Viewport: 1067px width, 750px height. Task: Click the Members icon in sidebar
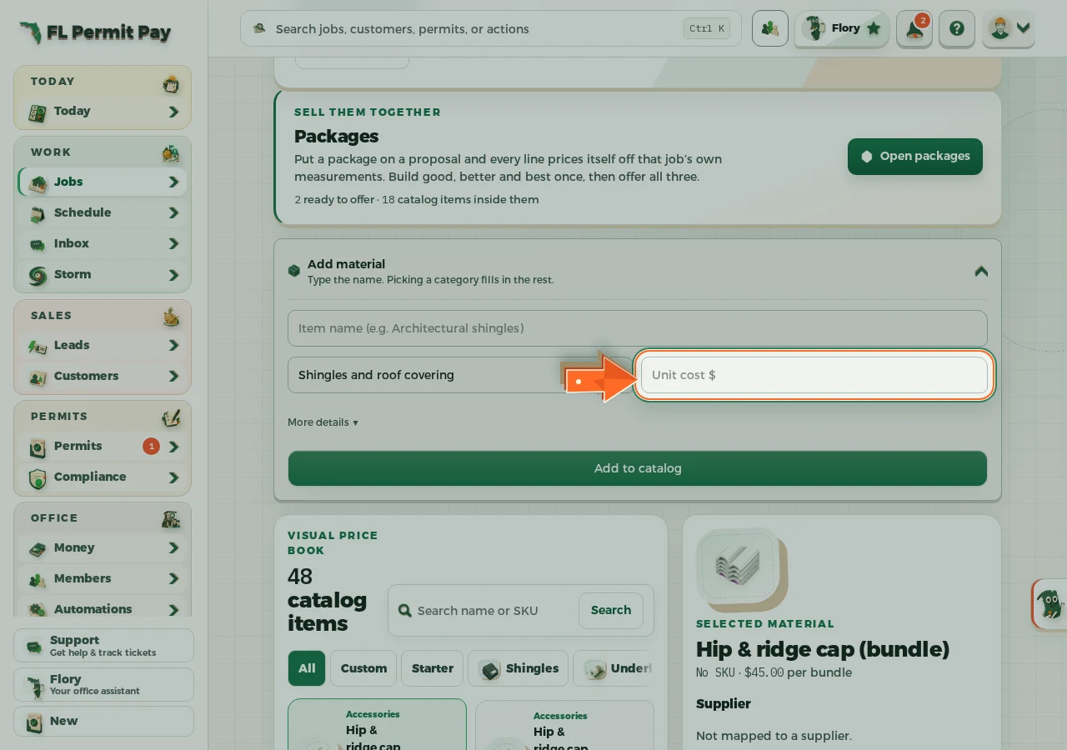(38, 580)
